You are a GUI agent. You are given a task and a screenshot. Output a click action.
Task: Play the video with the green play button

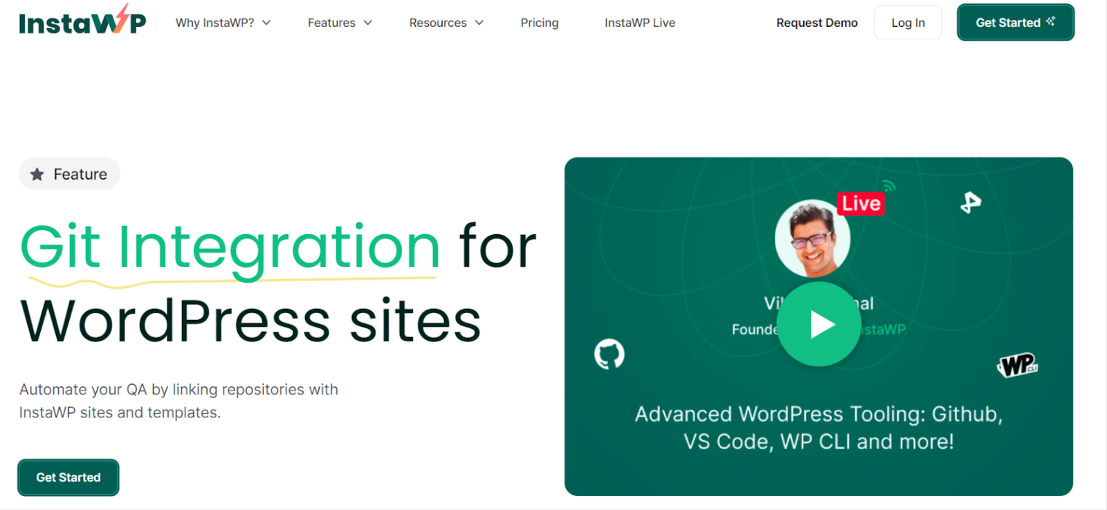pos(819,324)
